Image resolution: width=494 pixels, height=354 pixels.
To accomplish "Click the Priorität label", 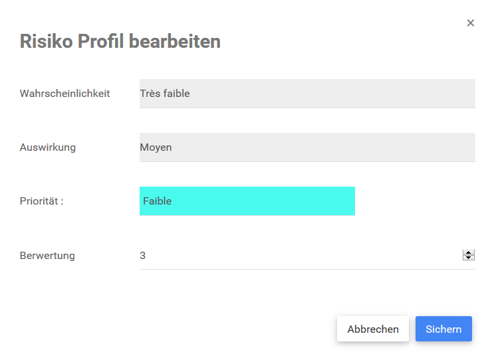I will tap(42, 201).
